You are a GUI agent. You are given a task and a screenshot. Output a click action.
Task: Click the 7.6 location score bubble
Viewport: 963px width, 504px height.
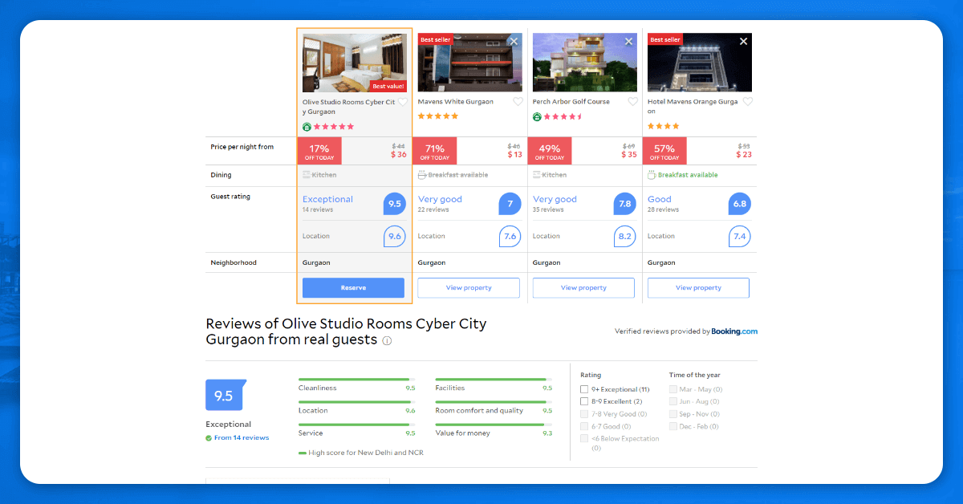pyautogui.click(x=510, y=236)
